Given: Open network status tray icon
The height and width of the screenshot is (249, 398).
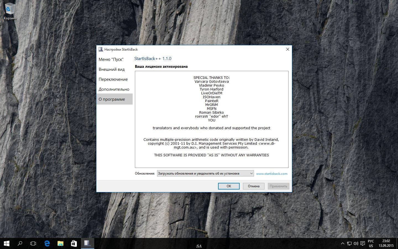Looking at the screenshot, I should coord(349,244).
